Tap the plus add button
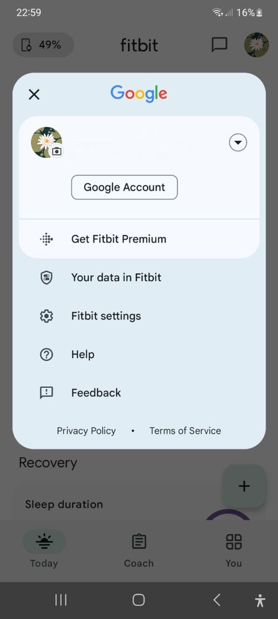Image resolution: width=278 pixels, height=619 pixels. point(244,486)
